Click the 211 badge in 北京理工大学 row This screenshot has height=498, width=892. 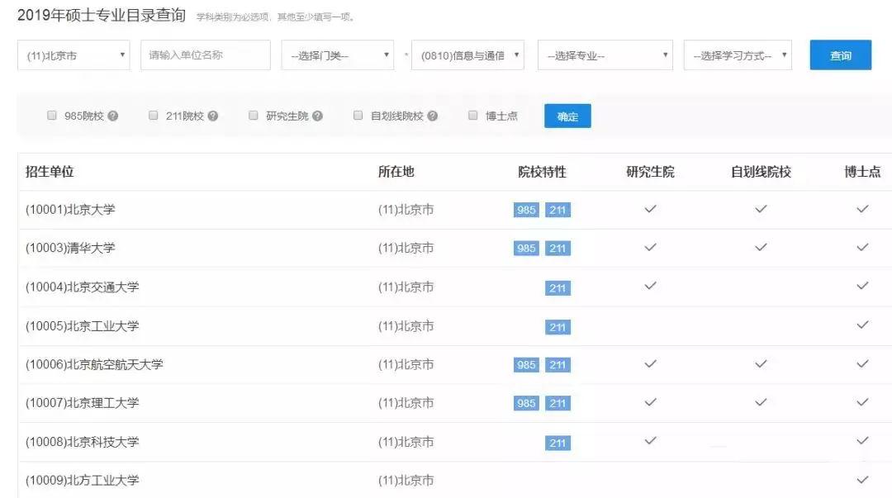click(557, 404)
